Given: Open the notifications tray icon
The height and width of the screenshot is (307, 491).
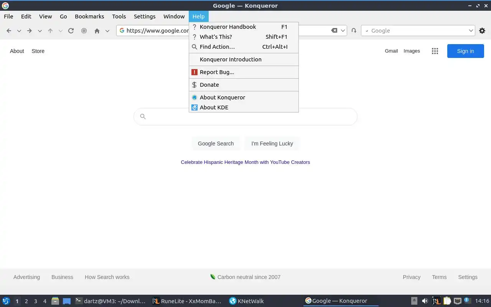Looking at the screenshot, I should click(468, 301).
